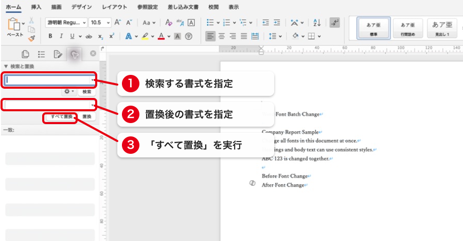The image size is (463, 241).
Task: Expand the font color dropdown arrow
Action: click(x=169, y=36)
